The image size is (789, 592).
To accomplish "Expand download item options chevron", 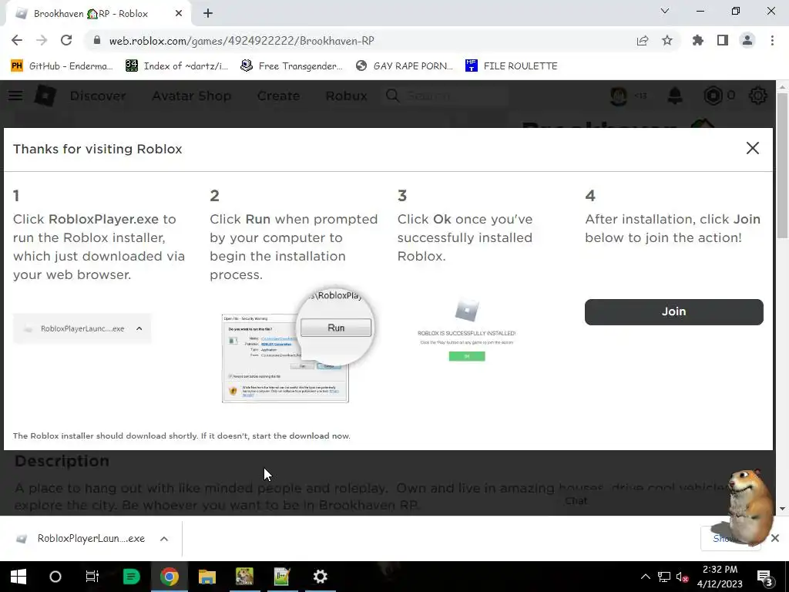I will [163, 539].
